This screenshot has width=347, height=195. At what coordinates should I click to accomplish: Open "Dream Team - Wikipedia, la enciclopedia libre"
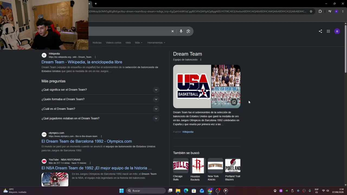point(82,62)
